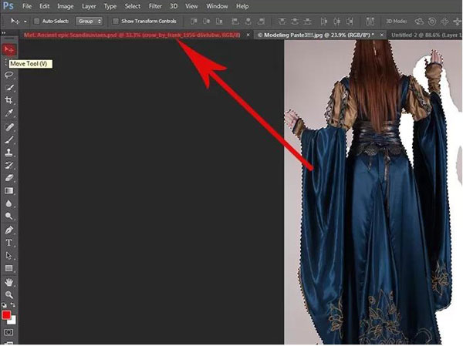Select the Move tool in the toolbar
This screenshot has height=346, width=463.
[8, 49]
